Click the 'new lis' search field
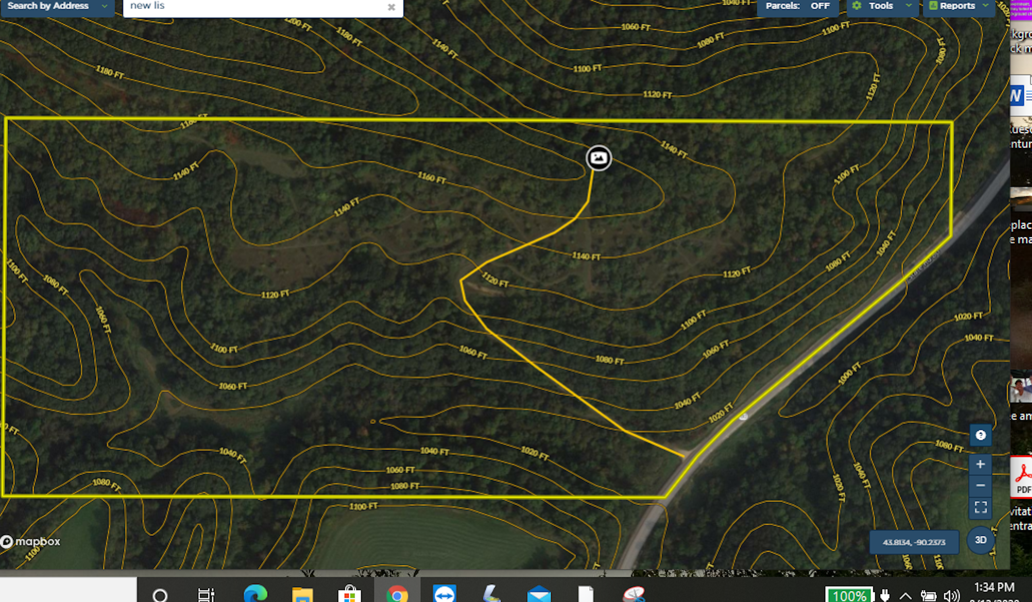Viewport: 1032px width, 602px height. [x=254, y=6]
